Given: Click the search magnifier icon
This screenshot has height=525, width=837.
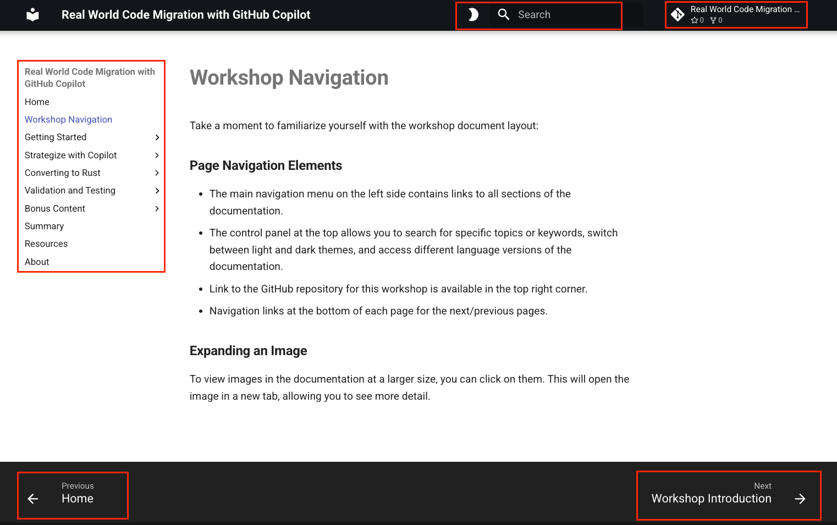Looking at the screenshot, I should pos(503,15).
